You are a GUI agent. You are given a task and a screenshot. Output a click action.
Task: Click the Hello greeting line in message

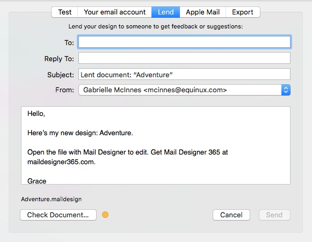click(36, 114)
